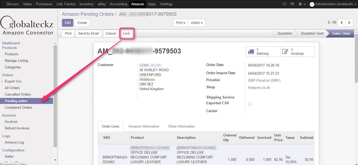Open the debug bug icon menu
358x165 pixels.
pyautogui.click(x=302, y=4)
